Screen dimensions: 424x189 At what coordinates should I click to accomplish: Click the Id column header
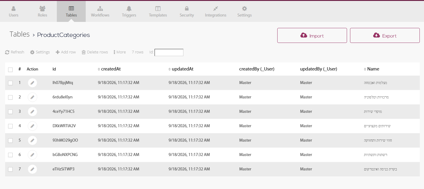(x=54, y=69)
